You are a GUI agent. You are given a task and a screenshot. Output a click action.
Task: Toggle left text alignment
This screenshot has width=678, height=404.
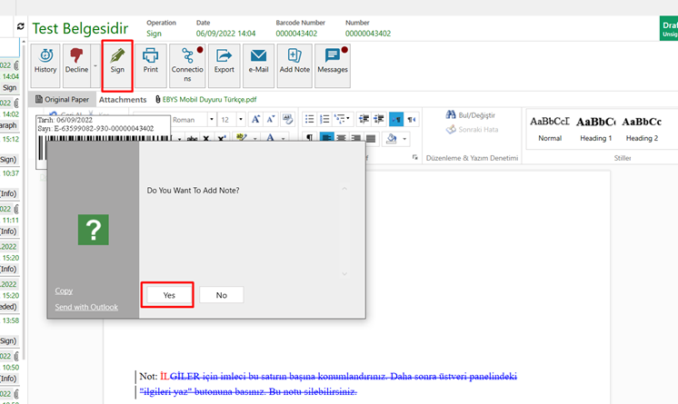(325, 138)
